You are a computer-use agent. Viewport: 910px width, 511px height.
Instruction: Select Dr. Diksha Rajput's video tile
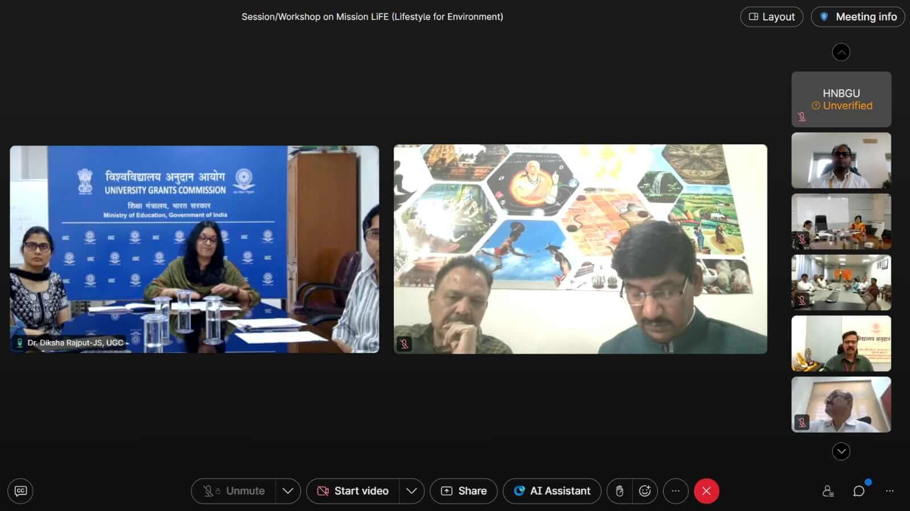pos(194,249)
